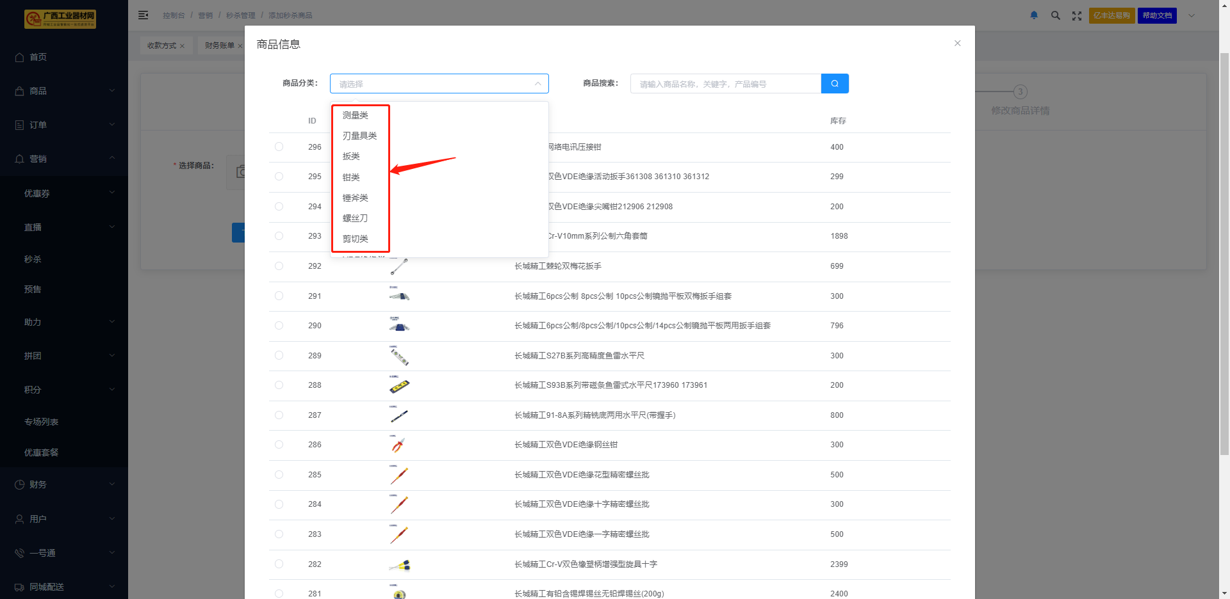Screen dimensions: 1230x599
Task: Select 钳类 from the category list
Action: (351, 177)
